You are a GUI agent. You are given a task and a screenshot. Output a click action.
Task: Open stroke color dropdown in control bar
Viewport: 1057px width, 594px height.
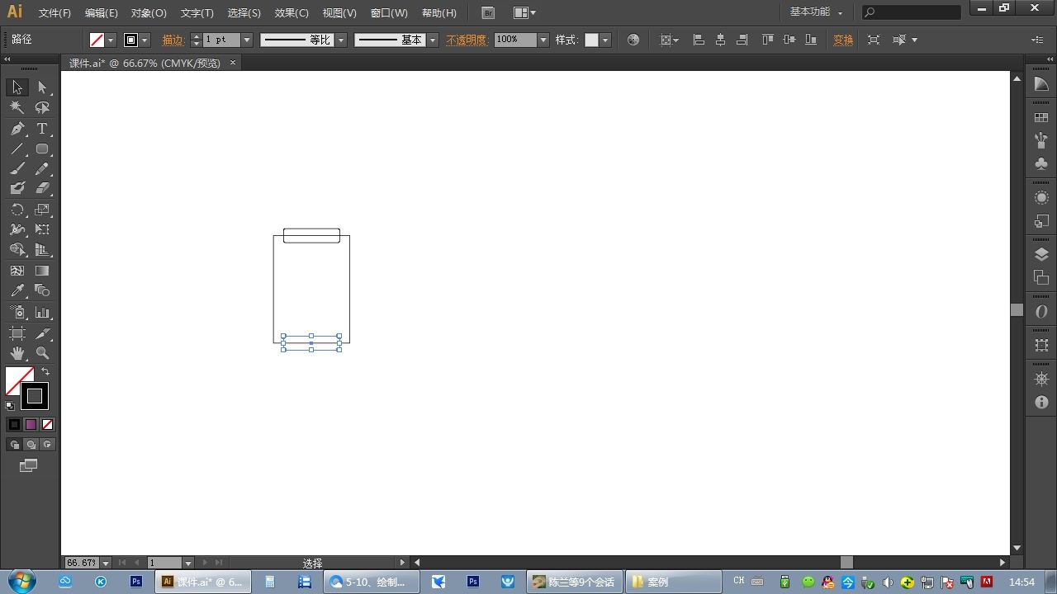[x=145, y=40]
